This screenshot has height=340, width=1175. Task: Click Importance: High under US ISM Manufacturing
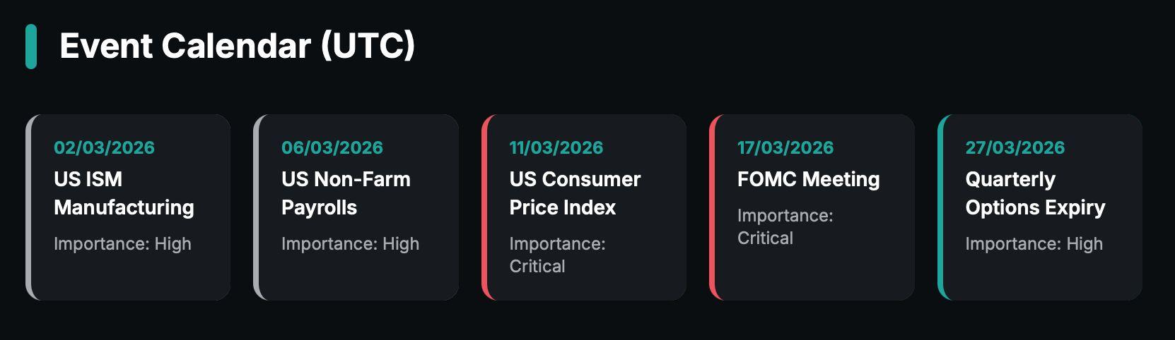tap(122, 244)
